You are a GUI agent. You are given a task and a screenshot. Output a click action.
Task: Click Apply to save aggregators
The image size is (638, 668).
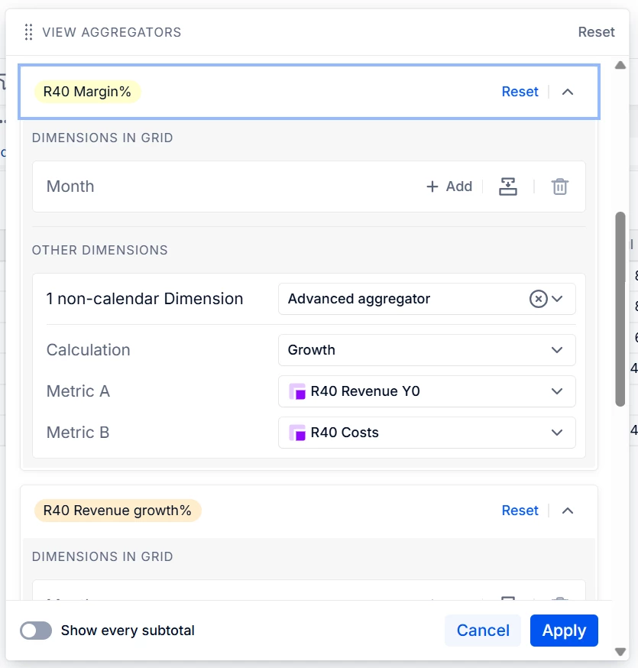click(564, 631)
